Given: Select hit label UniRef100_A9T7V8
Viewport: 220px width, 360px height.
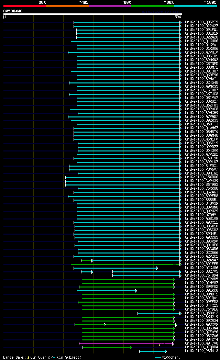Looking at the screenshot, I should point(202,344).
